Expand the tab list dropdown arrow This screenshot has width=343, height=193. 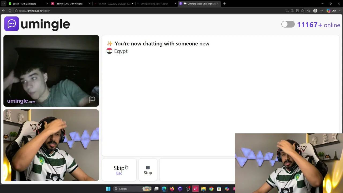3,4
